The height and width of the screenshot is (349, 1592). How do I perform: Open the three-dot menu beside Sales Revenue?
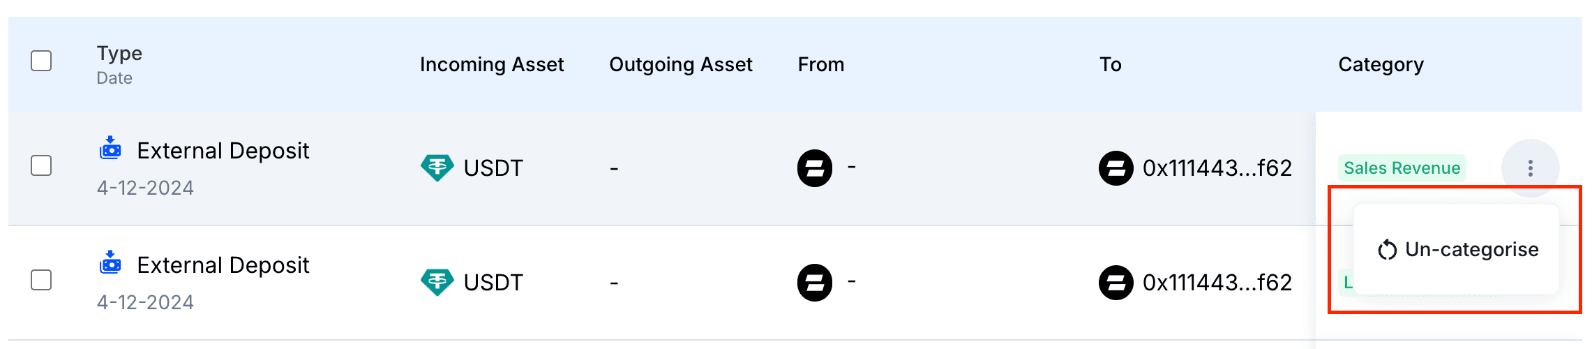(1530, 168)
